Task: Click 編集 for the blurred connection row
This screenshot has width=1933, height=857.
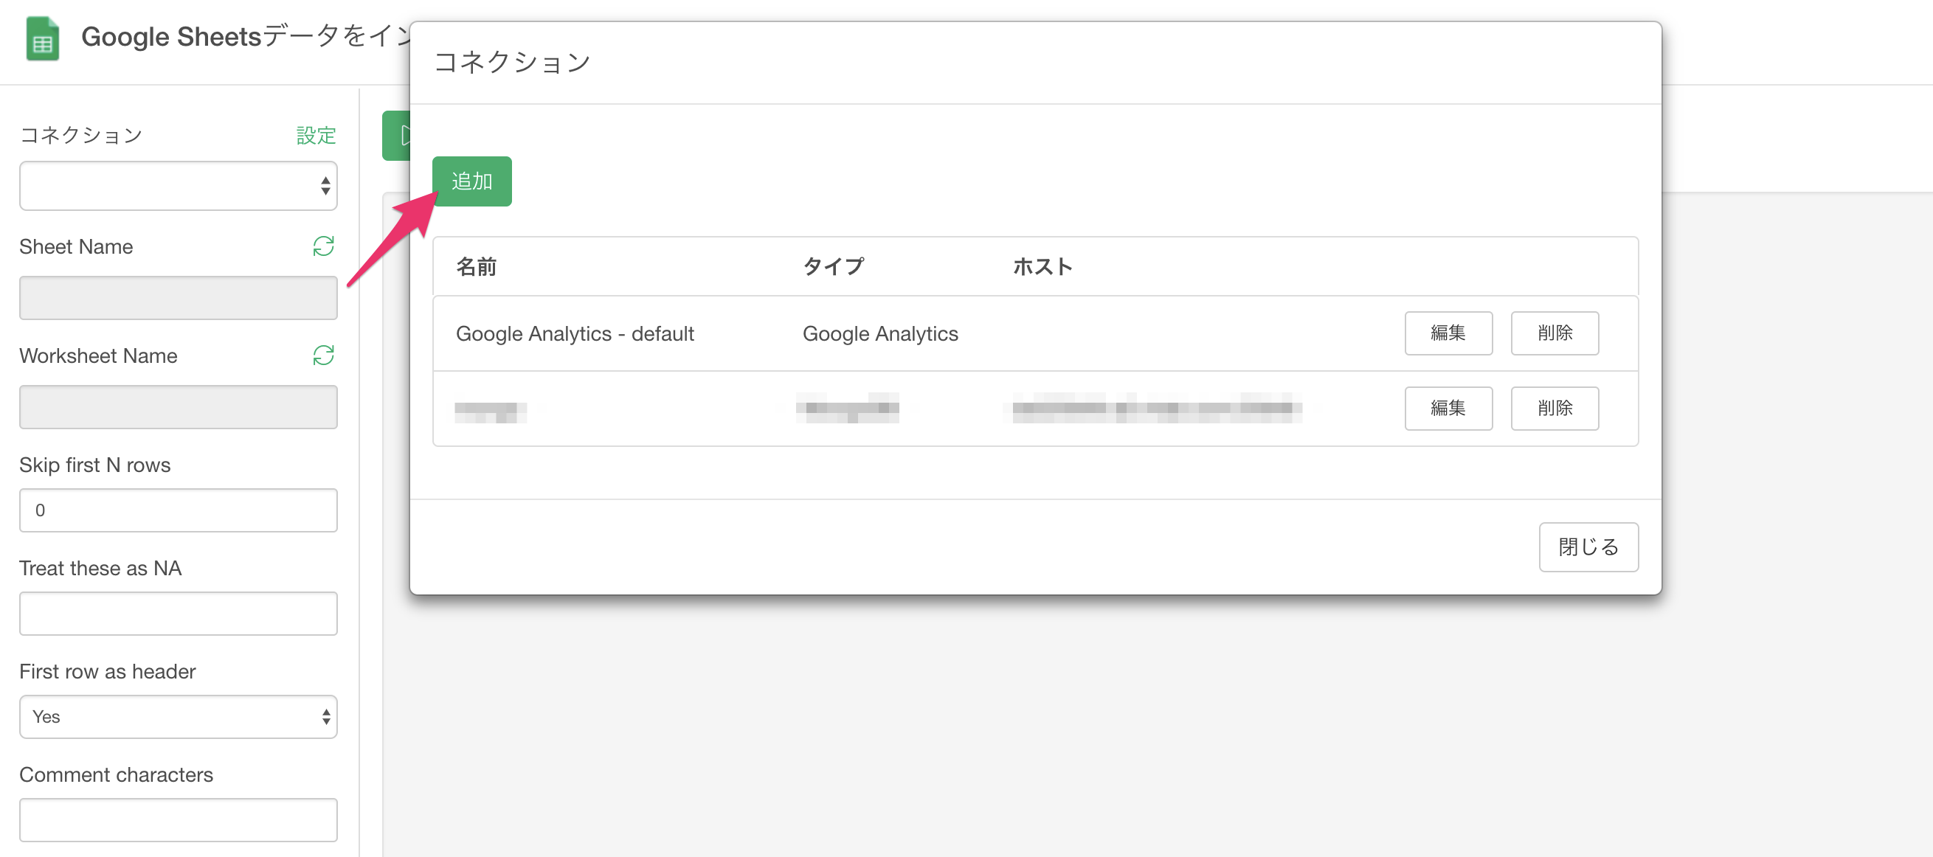Action: [x=1448, y=409]
